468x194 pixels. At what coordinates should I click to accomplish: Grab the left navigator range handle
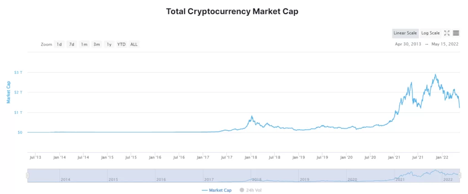click(27, 175)
